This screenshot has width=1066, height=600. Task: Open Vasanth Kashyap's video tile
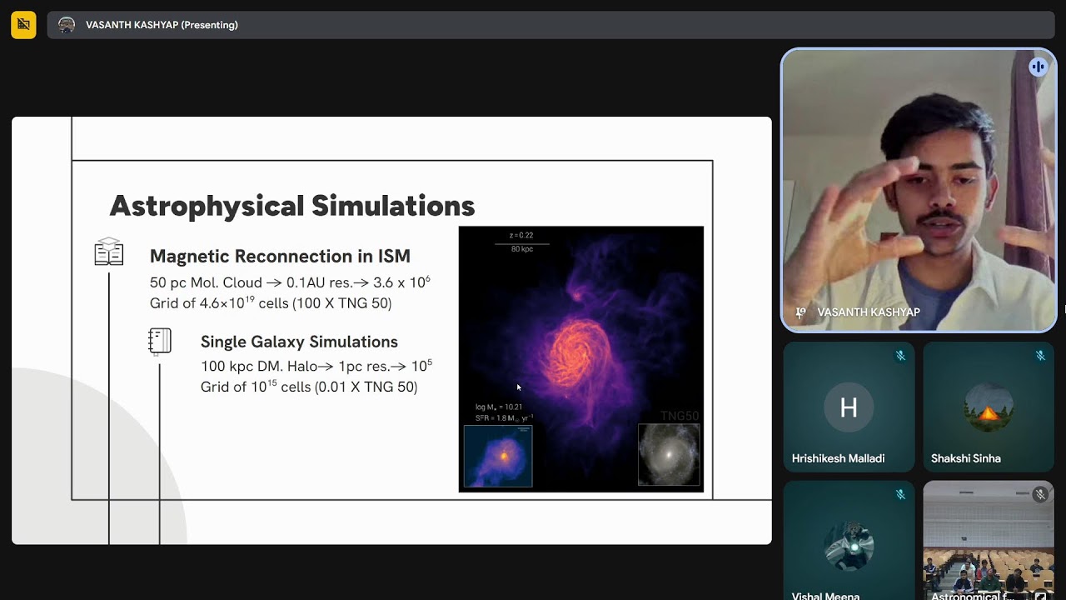[919, 191]
